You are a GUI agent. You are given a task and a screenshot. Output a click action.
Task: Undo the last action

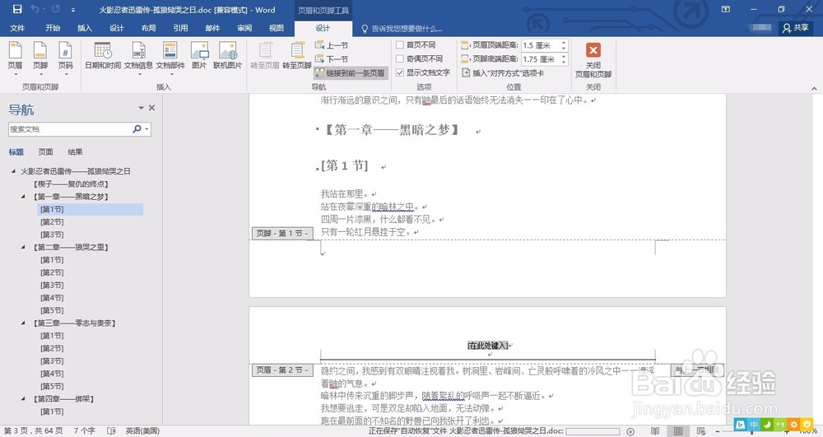click(35, 9)
